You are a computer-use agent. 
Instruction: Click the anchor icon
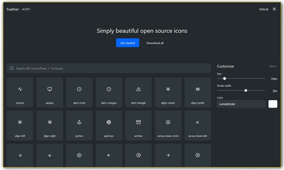79,126
